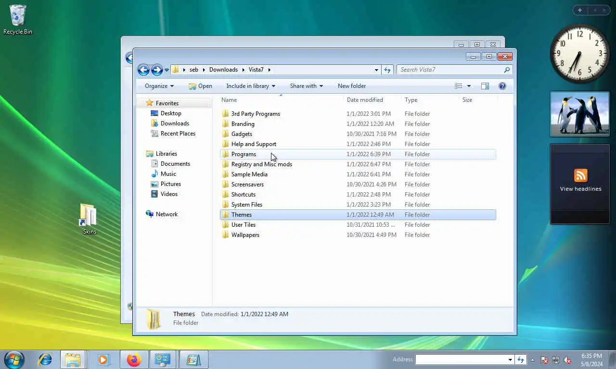The height and width of the screenshot is (369, 616).
Task: Toggle the preview pane button
Action: tap(485, 86)
